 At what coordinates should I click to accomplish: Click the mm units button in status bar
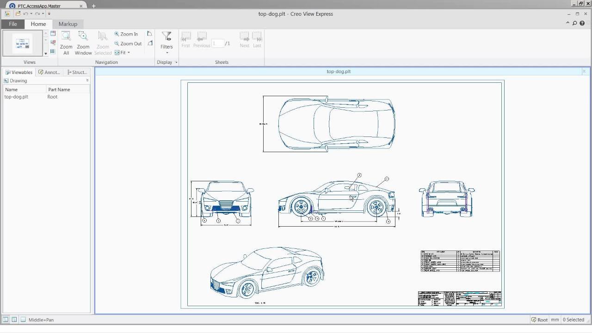pos(555,320)
